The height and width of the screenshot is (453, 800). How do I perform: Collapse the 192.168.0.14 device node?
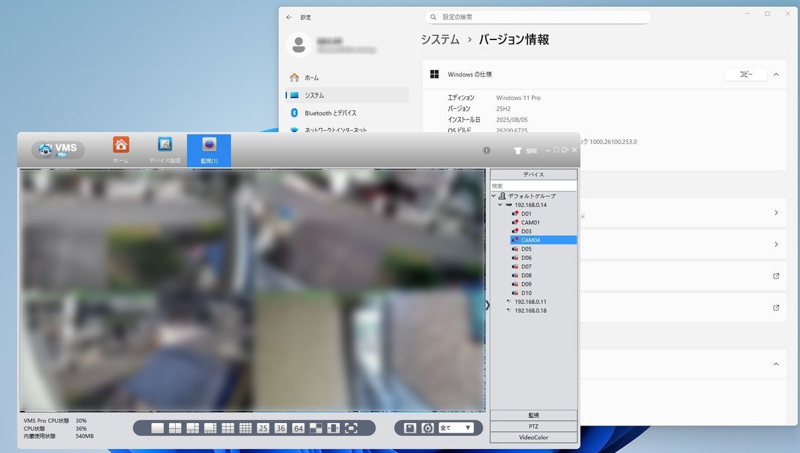tap(500, 205)
